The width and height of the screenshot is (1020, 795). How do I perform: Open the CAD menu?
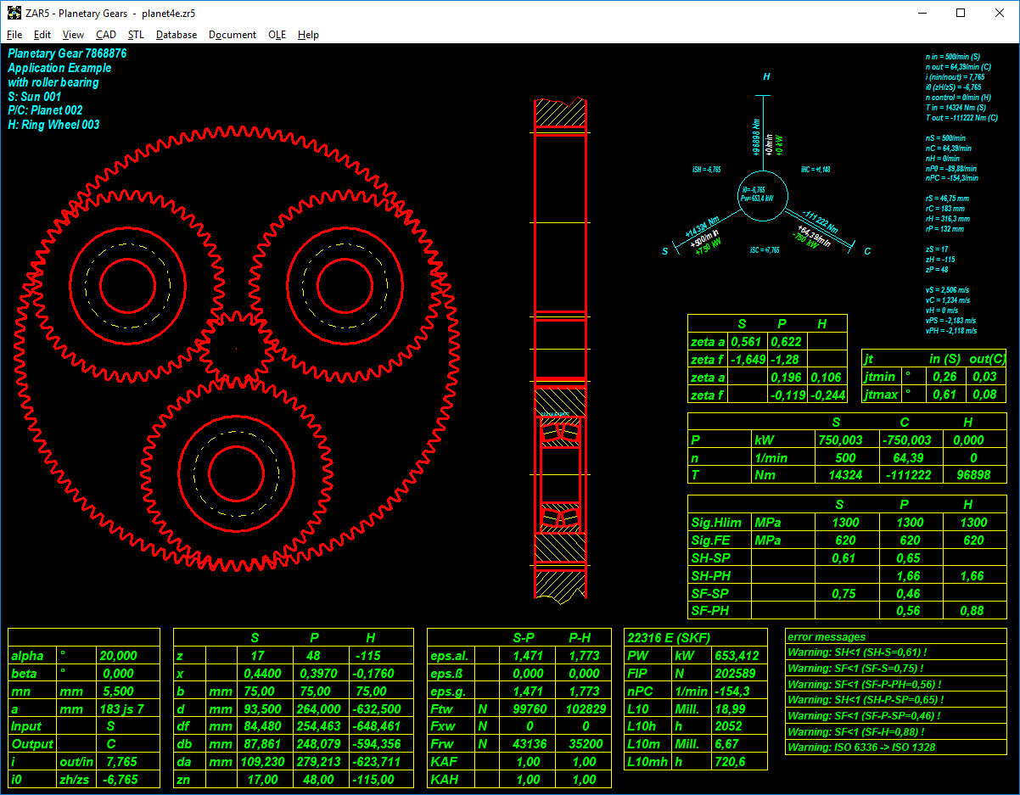click(106, 35)
